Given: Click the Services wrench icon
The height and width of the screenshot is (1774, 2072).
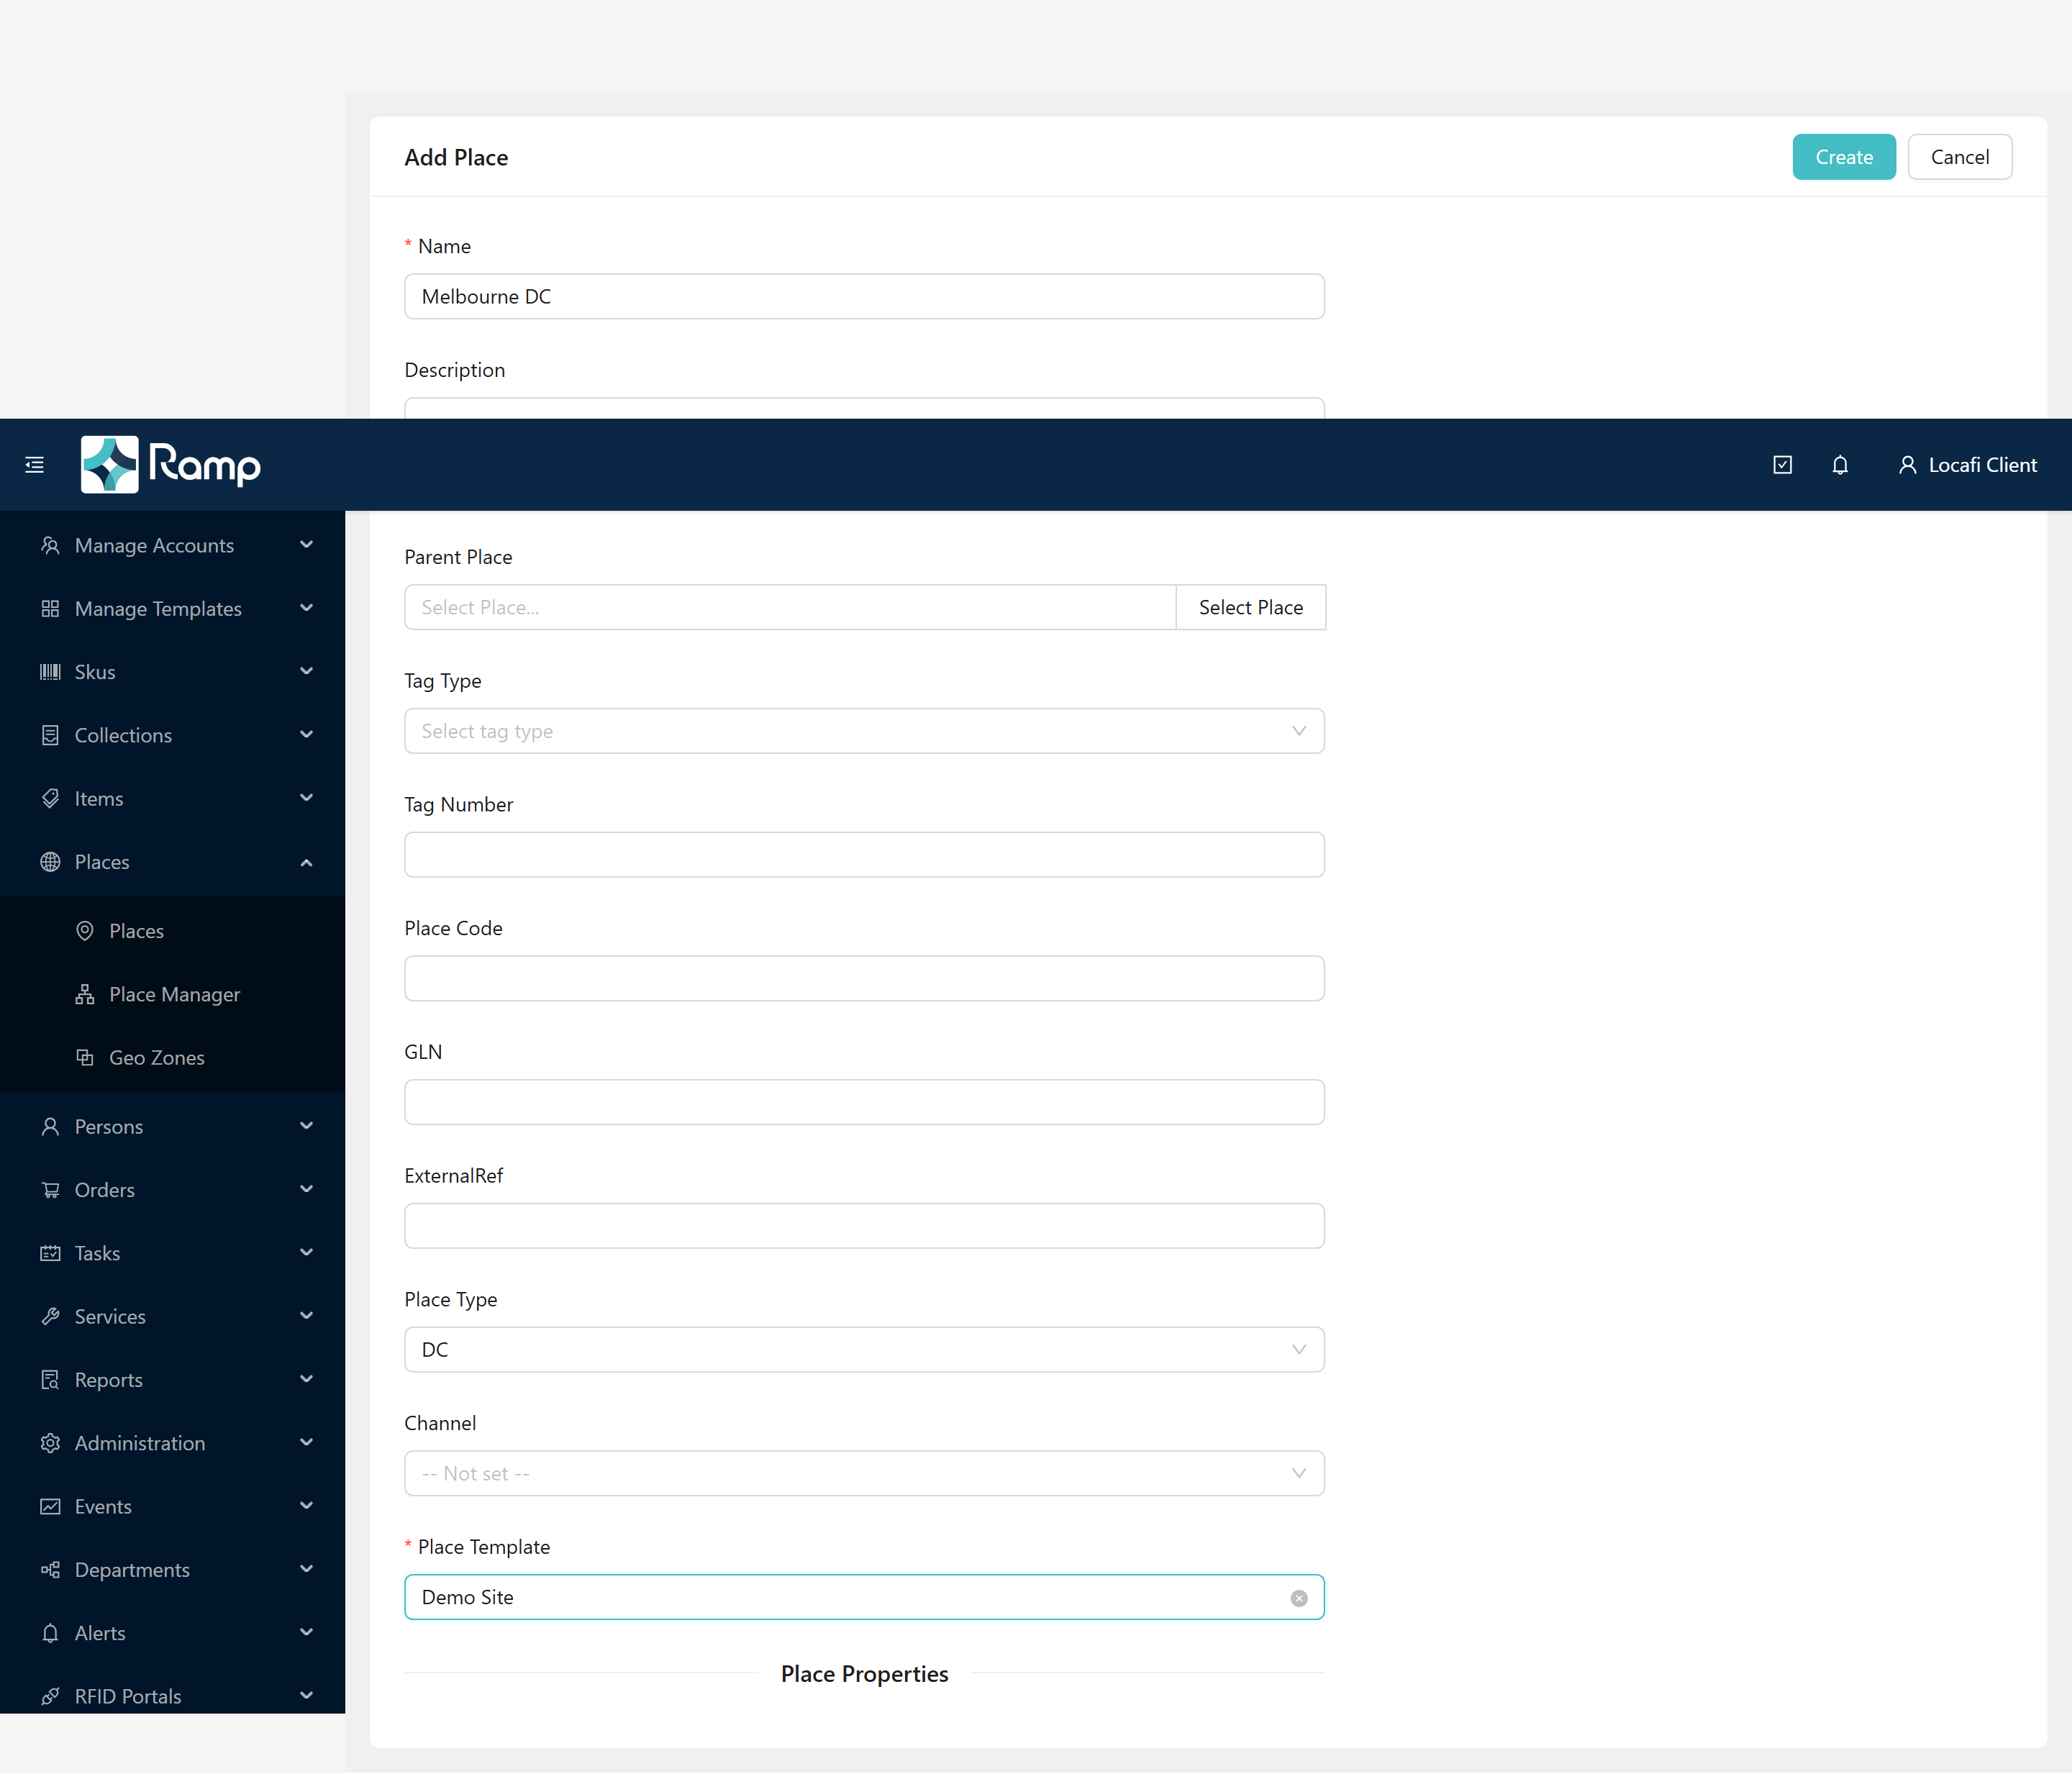Looking at the screenshot, I should pos(50,1317).
